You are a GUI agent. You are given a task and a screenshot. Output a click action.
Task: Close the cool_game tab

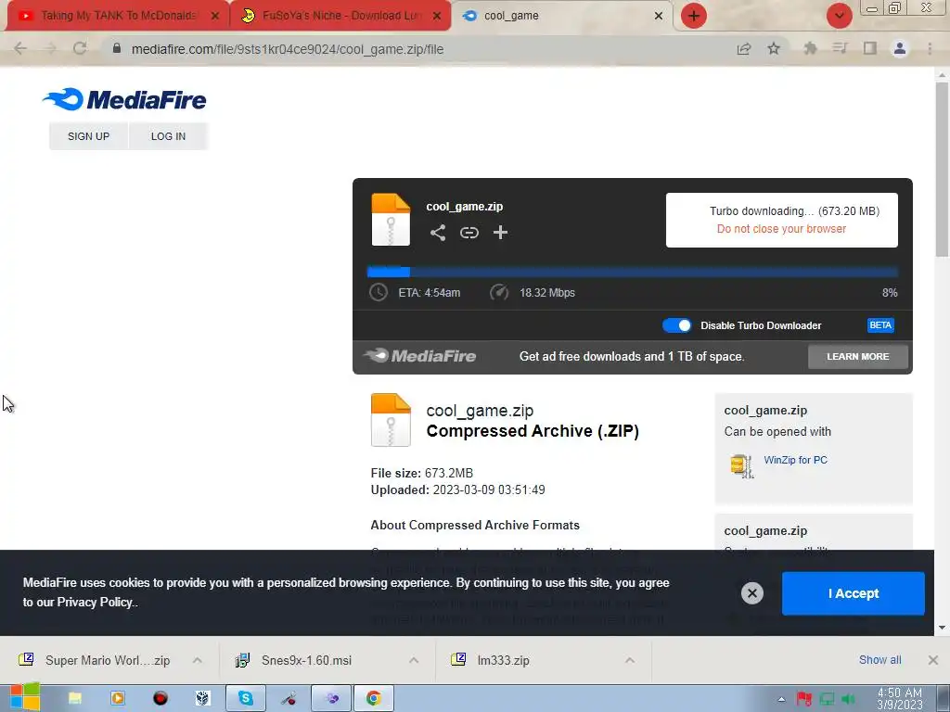click(x=659, y=17)
